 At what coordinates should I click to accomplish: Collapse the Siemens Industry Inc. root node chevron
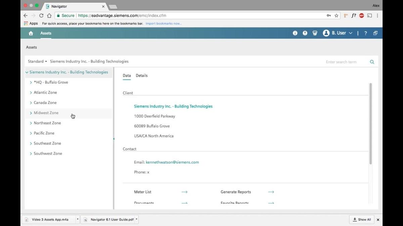[27, 72]
